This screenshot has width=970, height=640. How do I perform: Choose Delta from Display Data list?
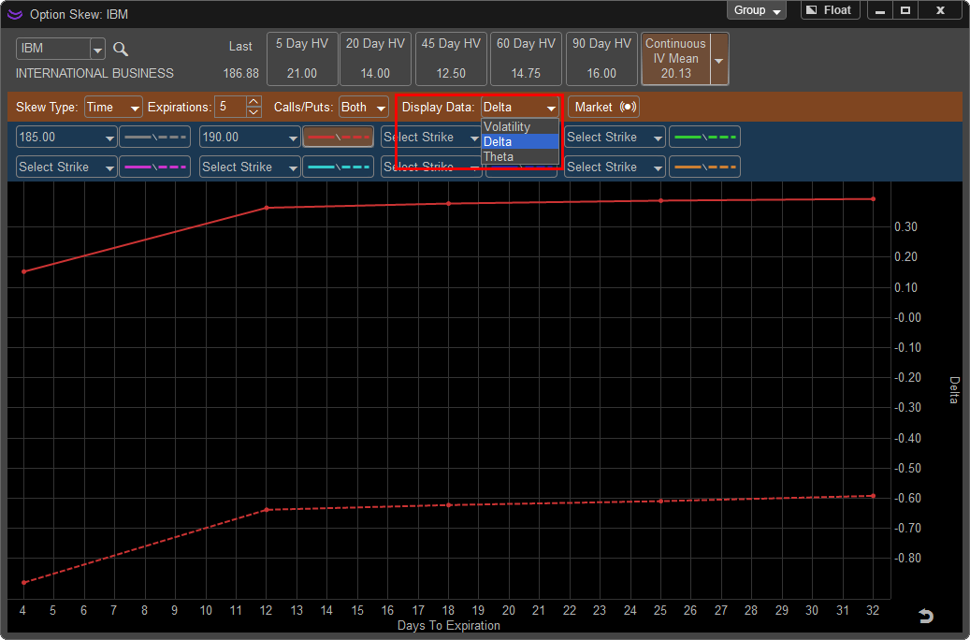520,141
